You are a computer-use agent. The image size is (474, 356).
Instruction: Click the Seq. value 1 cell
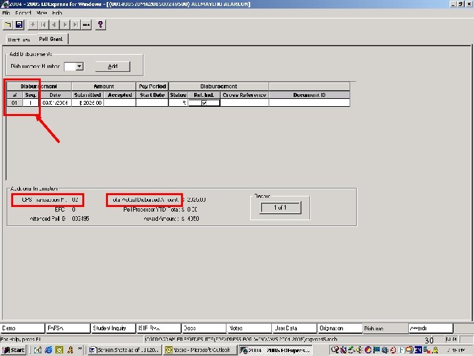click(30, 103)
